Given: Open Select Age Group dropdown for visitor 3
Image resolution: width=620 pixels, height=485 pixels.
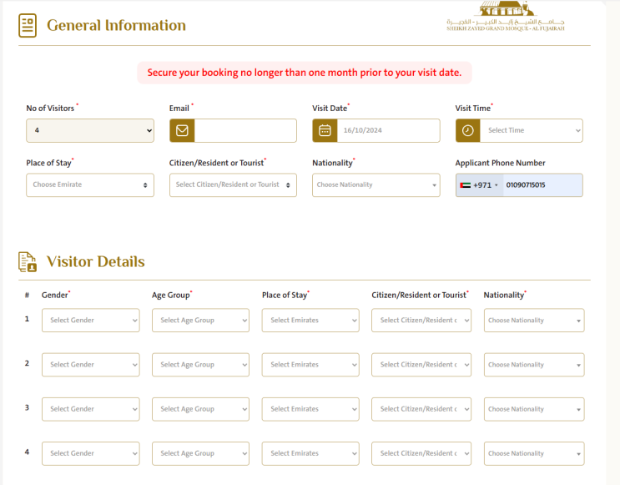Looking at the screenshot, I should point(200,409).
